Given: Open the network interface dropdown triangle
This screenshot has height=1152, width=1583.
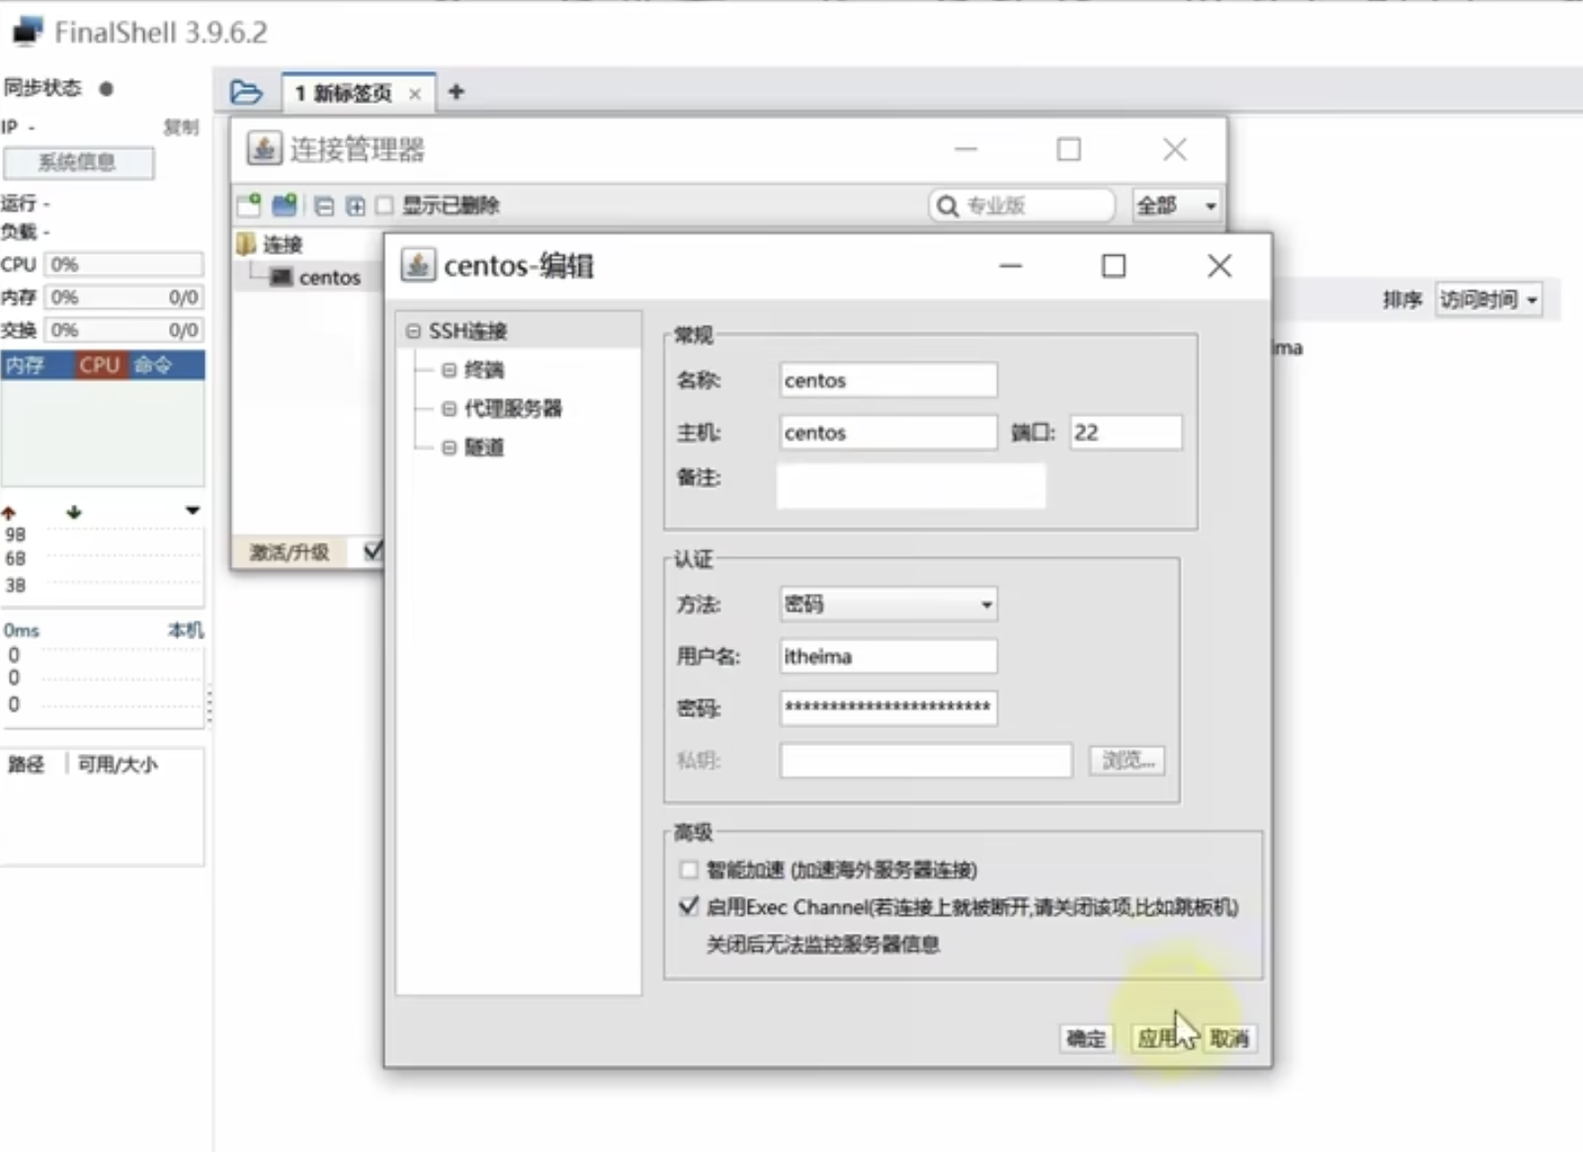Looking at the screenshot, I should 193,511.
